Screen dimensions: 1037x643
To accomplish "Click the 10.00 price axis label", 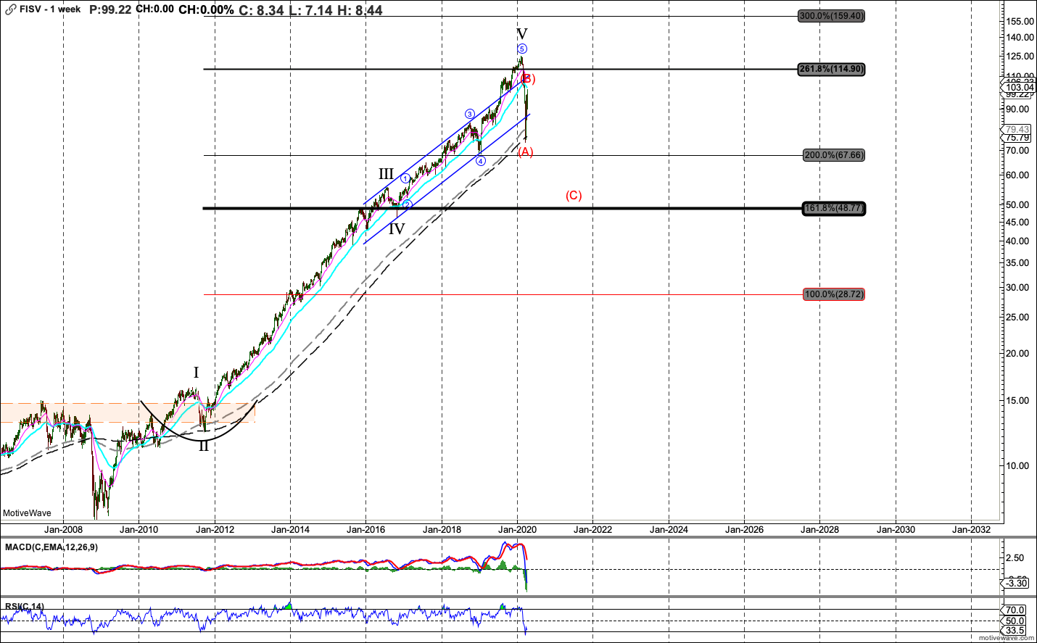I will (x=1017, y=466).
